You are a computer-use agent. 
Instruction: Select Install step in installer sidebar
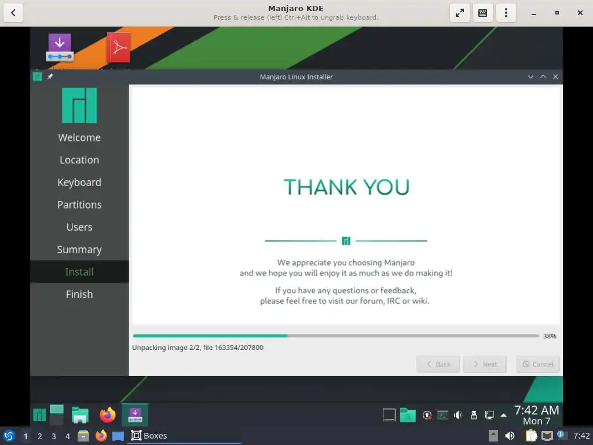(79, 272)
